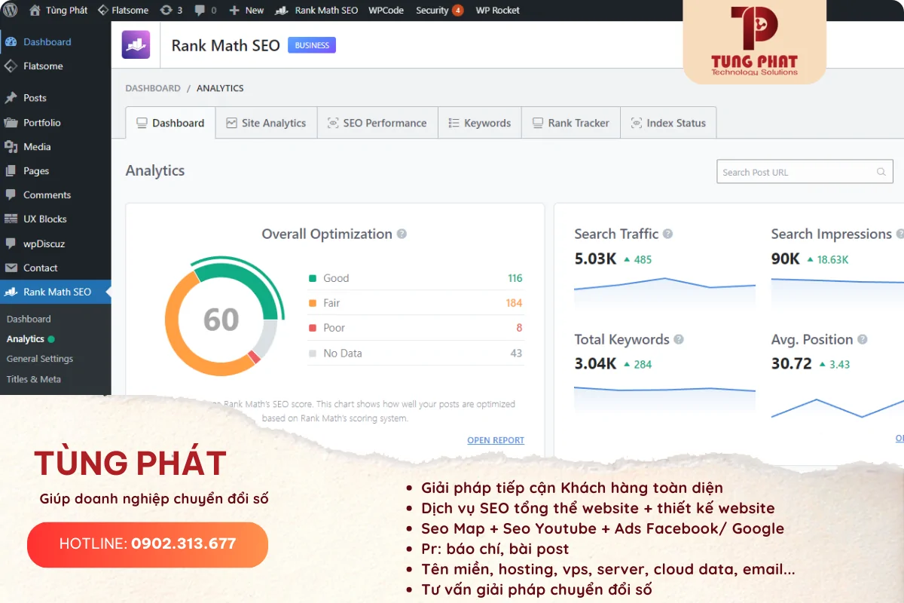The width and height of the screenshot is (904, 603).
Task: Switch to the Keywords tab
Action: pos(480,122)
